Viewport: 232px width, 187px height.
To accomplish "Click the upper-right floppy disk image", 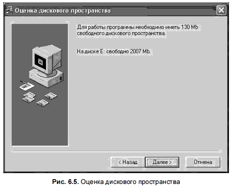I will (x=51, y=96).
